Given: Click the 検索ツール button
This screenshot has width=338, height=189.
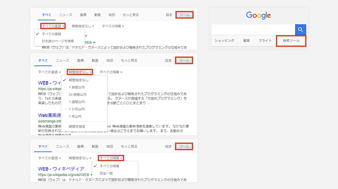Looking at the screenshot, I should [291, 41].
